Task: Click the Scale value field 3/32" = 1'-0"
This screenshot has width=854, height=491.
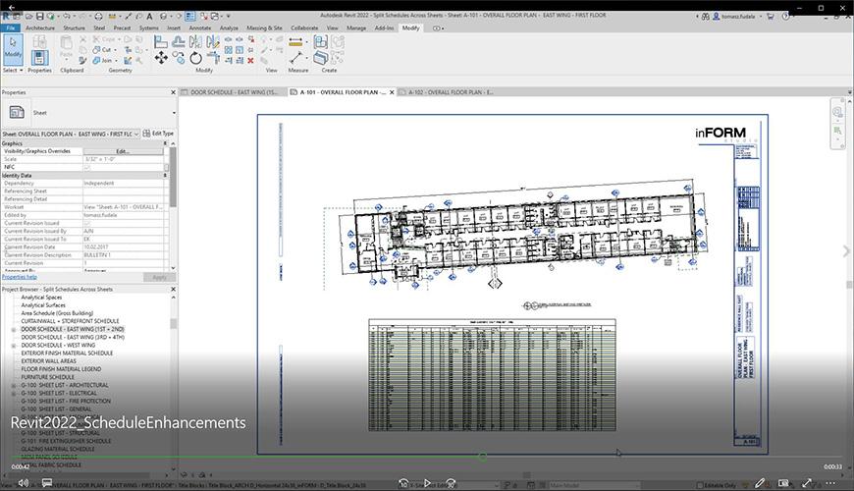Action: point(123,159)
